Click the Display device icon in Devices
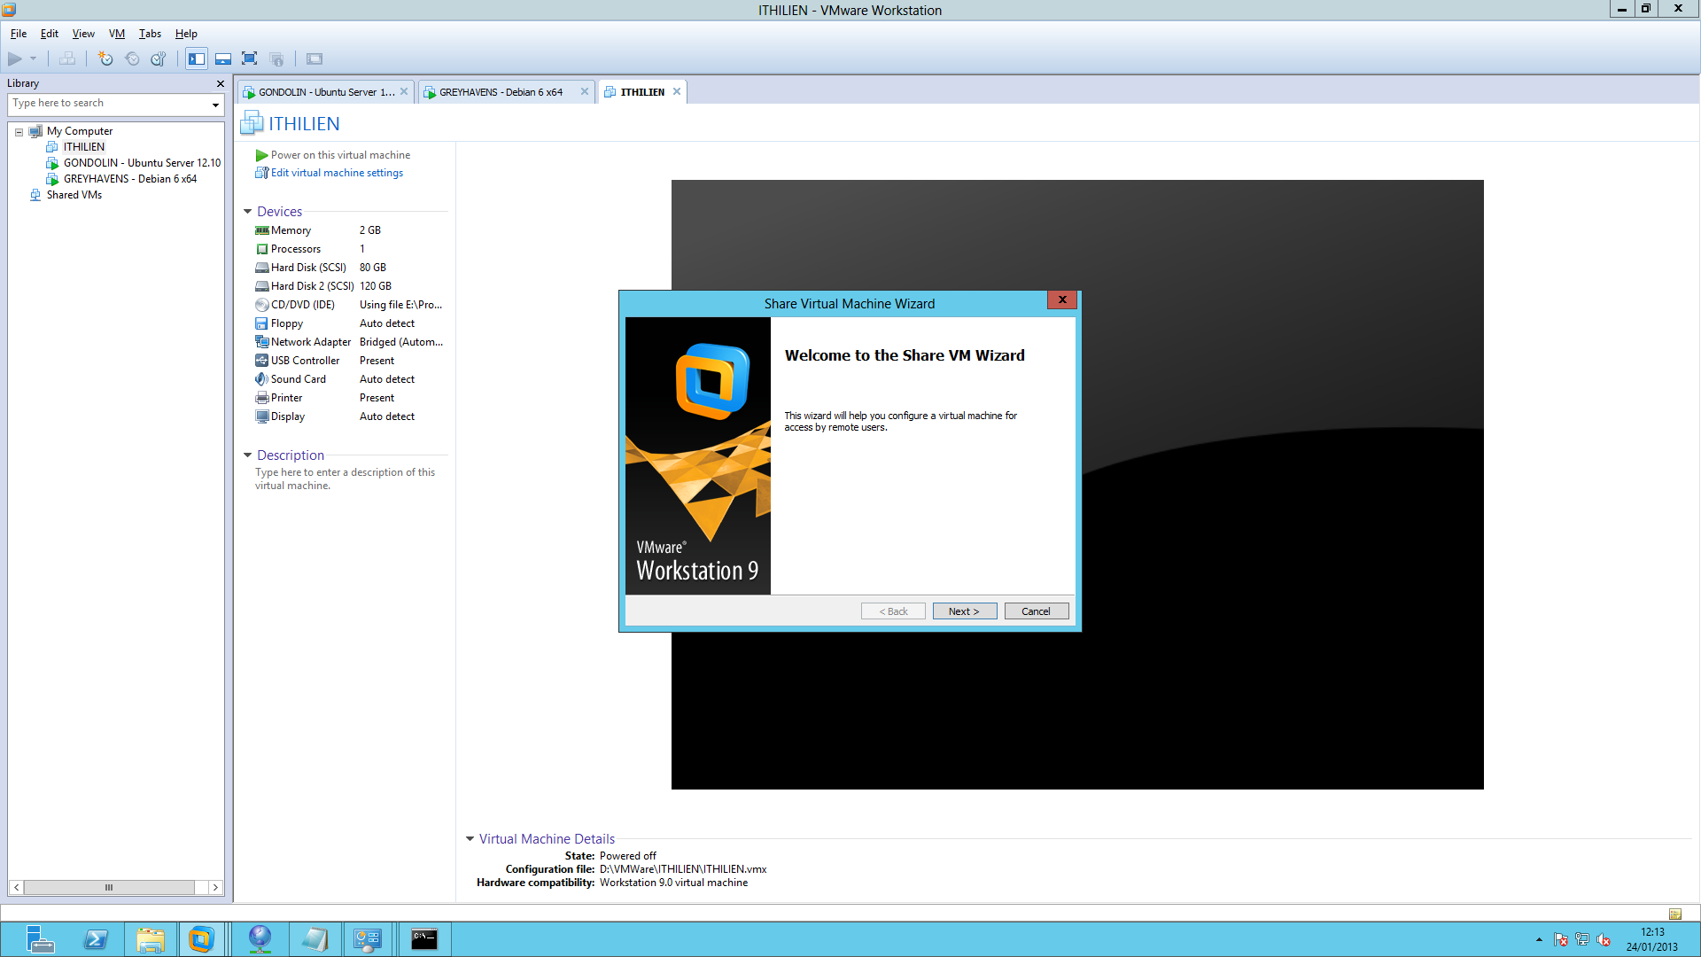Image resolution: width=1701 pixels, height=957 pixels. click(x=260, y=415)
